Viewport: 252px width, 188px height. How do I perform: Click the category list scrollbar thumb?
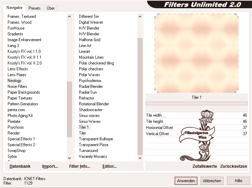coord(69,109)
